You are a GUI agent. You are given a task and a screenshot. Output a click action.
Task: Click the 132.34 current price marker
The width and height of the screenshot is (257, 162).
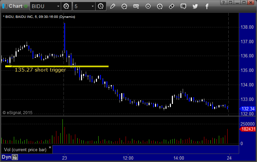click(x=248, y=109)
